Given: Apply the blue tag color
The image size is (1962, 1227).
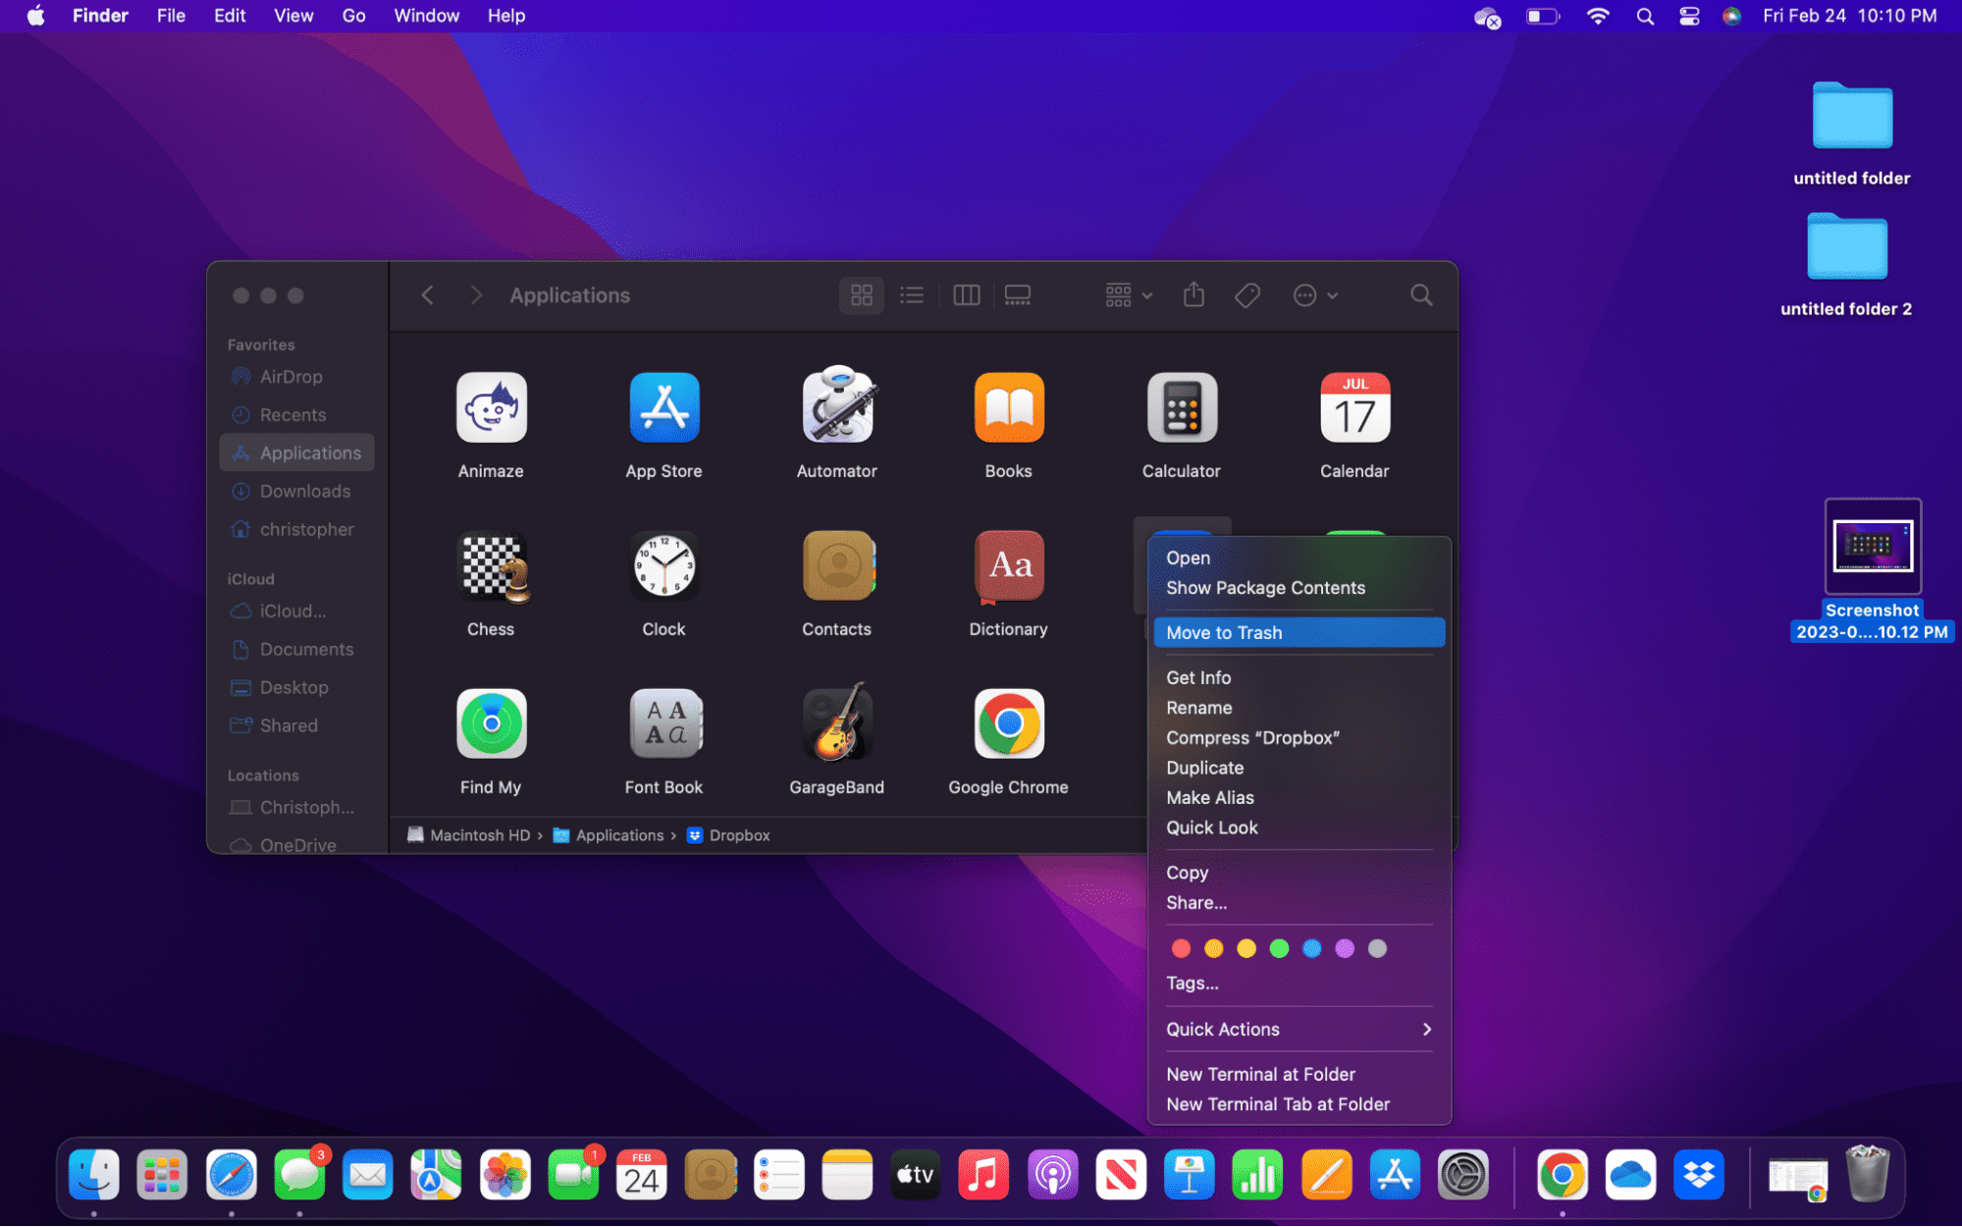Looking at the screenshot, I should coord(1312,948).
